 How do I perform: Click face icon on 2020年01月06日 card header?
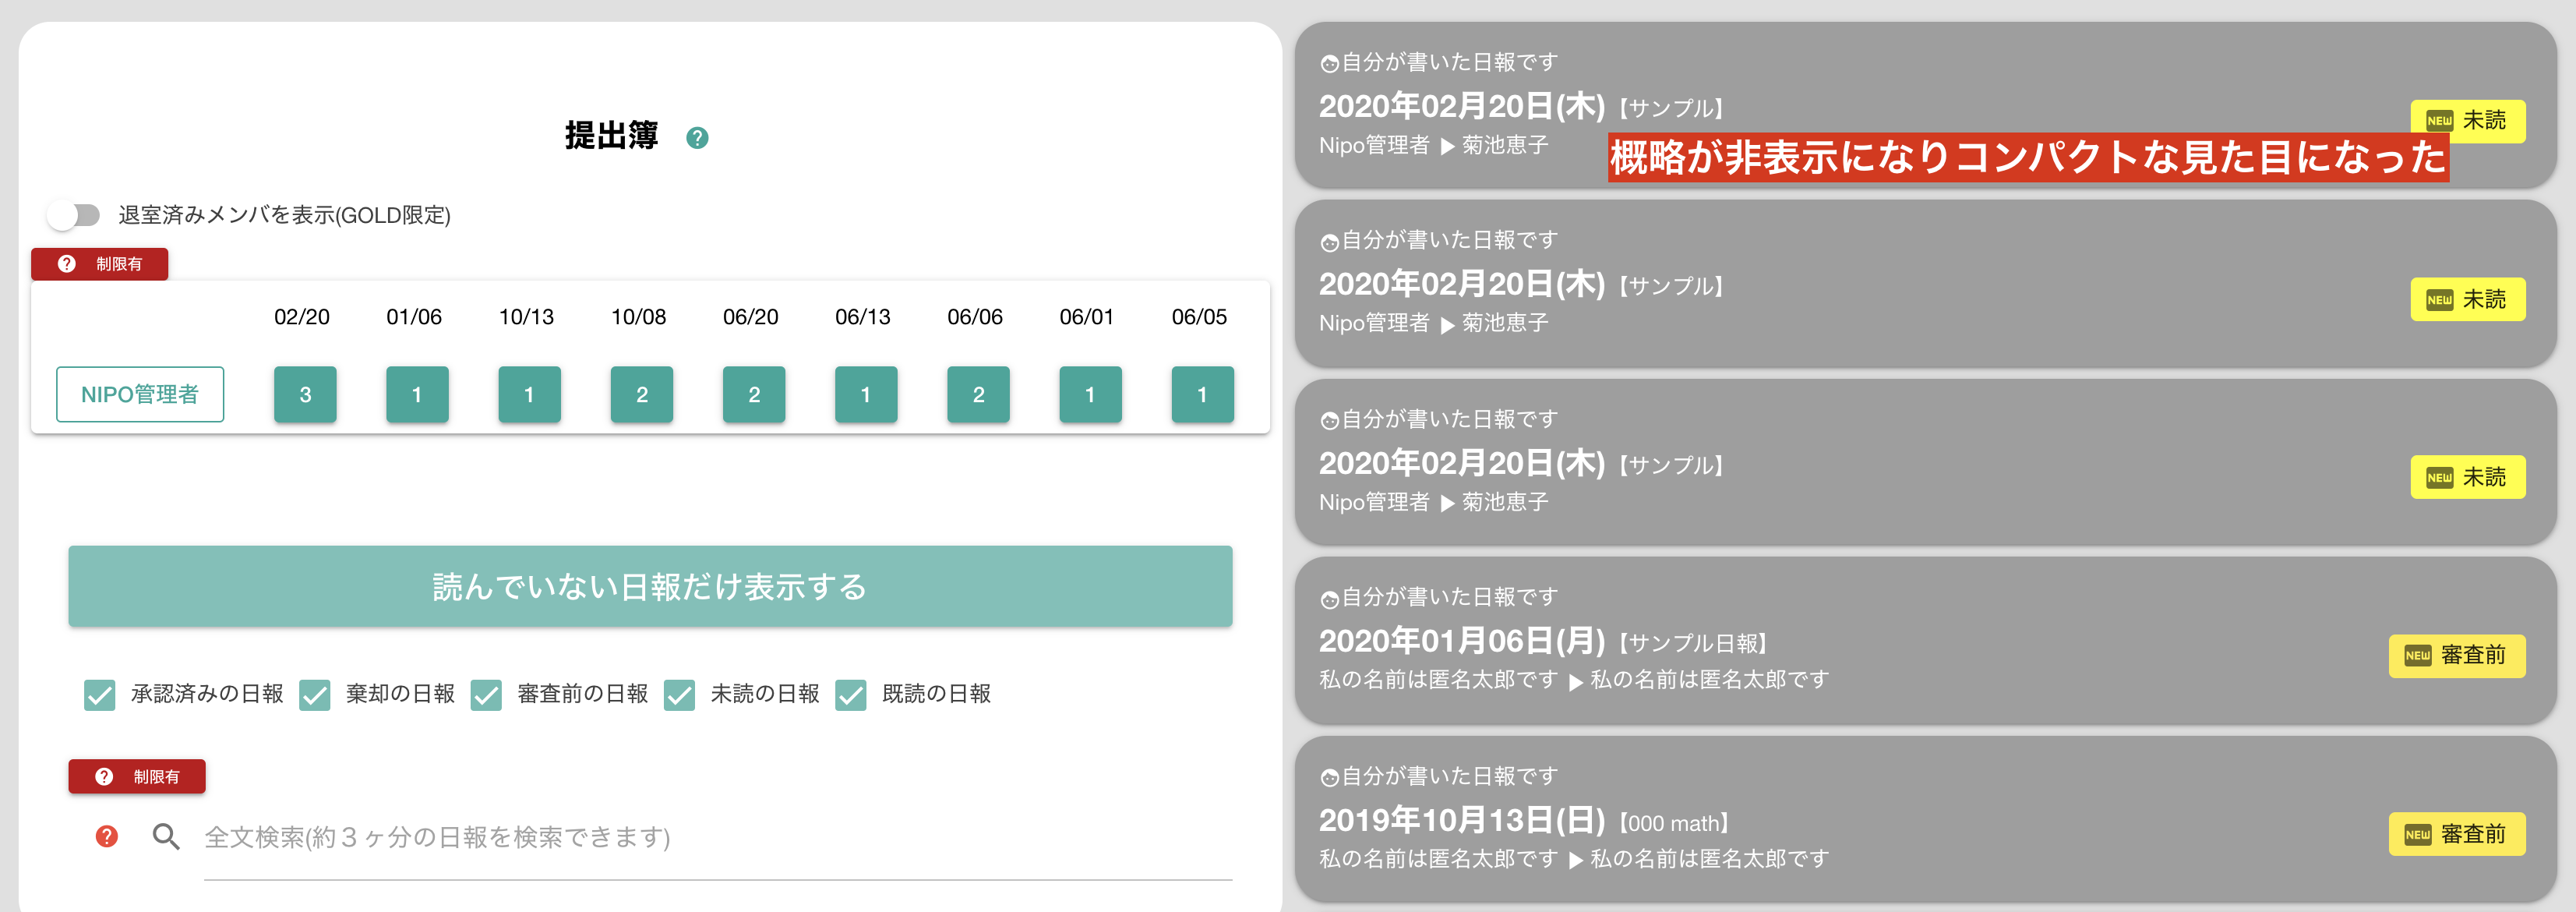pos(1329,600)
